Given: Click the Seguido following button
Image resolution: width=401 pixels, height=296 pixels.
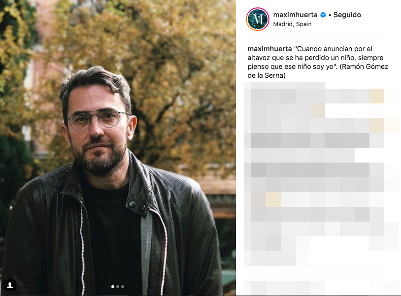Looking at the screenshot, I should (x=347, y=15).
